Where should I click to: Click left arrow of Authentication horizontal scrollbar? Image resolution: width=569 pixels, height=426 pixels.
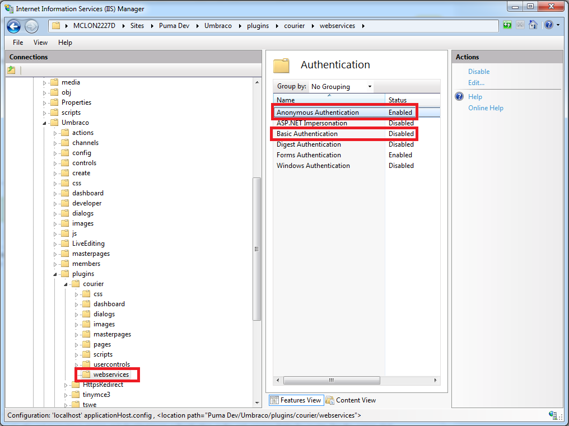[x=278, y=380]
